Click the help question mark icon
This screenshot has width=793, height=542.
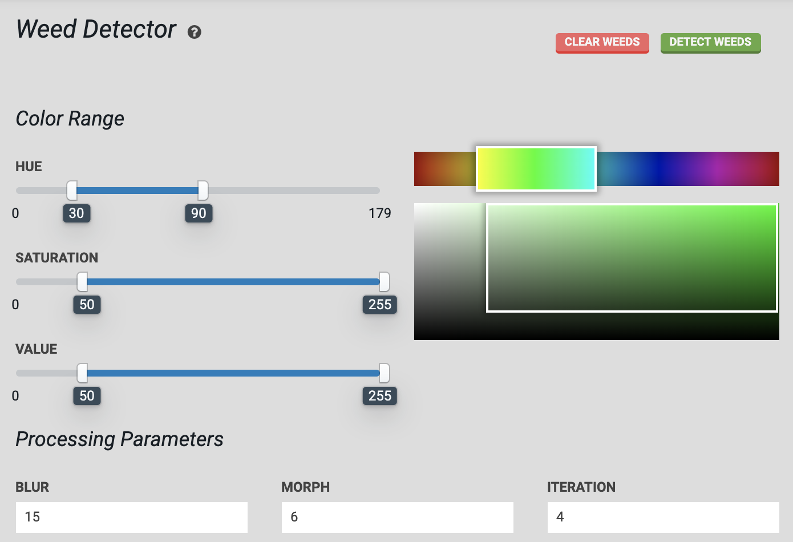(x=195, y=32)
